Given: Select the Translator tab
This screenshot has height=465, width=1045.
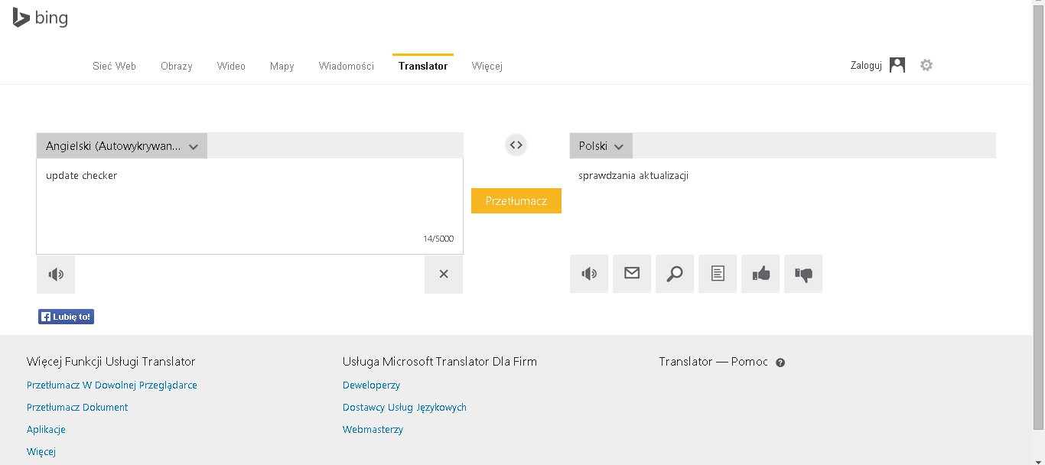Looking at the screenshot, I should (423, 66).
